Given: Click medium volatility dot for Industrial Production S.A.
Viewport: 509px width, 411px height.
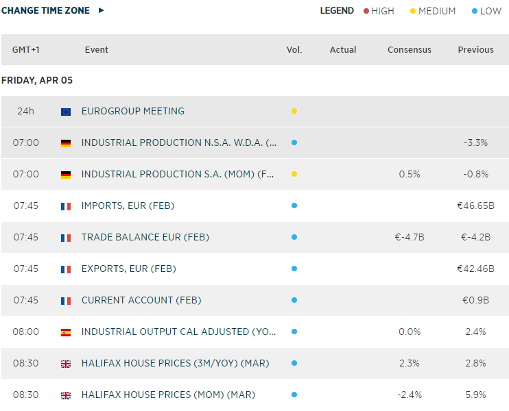Looking at the screenshot, I should [x=294, y=174].
